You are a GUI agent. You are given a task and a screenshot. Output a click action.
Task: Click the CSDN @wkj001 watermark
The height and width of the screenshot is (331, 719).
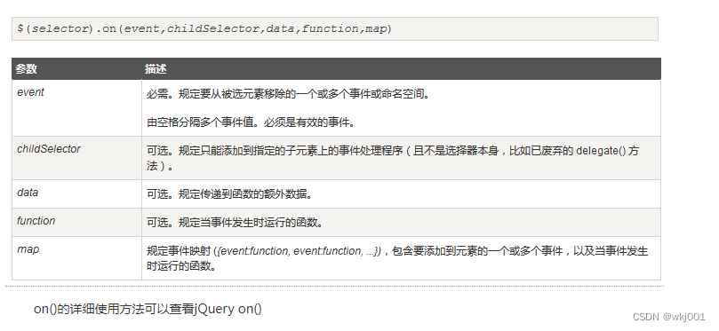click(668, 317)
